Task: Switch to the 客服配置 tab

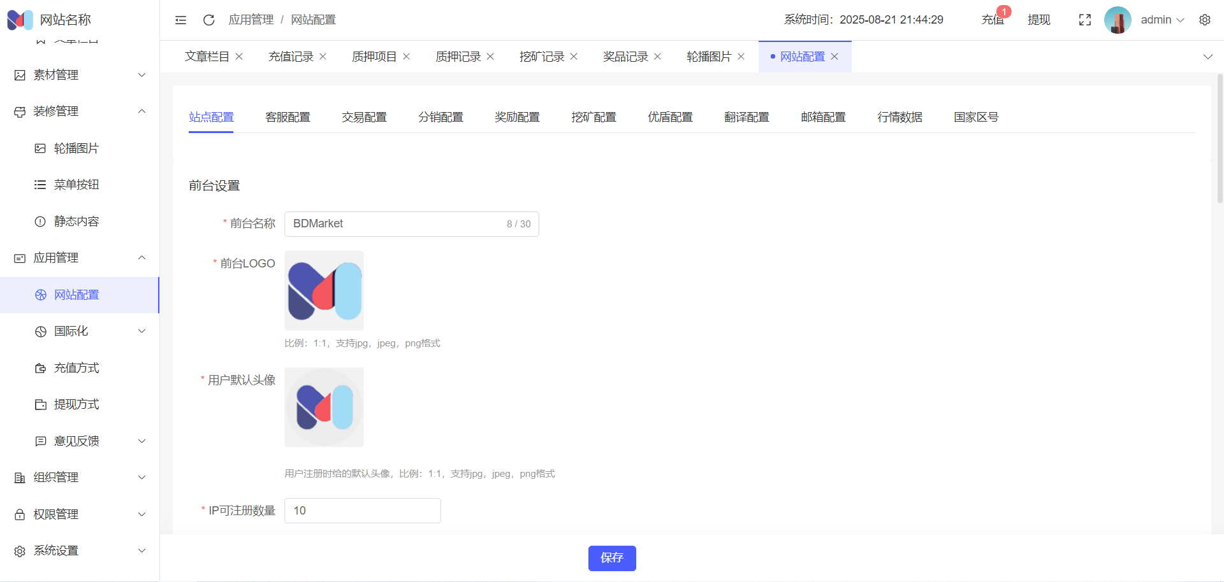Action: (288, 117)
